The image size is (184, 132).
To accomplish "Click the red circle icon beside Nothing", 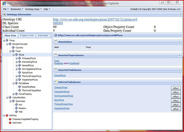I will click(x=7, y=115).
